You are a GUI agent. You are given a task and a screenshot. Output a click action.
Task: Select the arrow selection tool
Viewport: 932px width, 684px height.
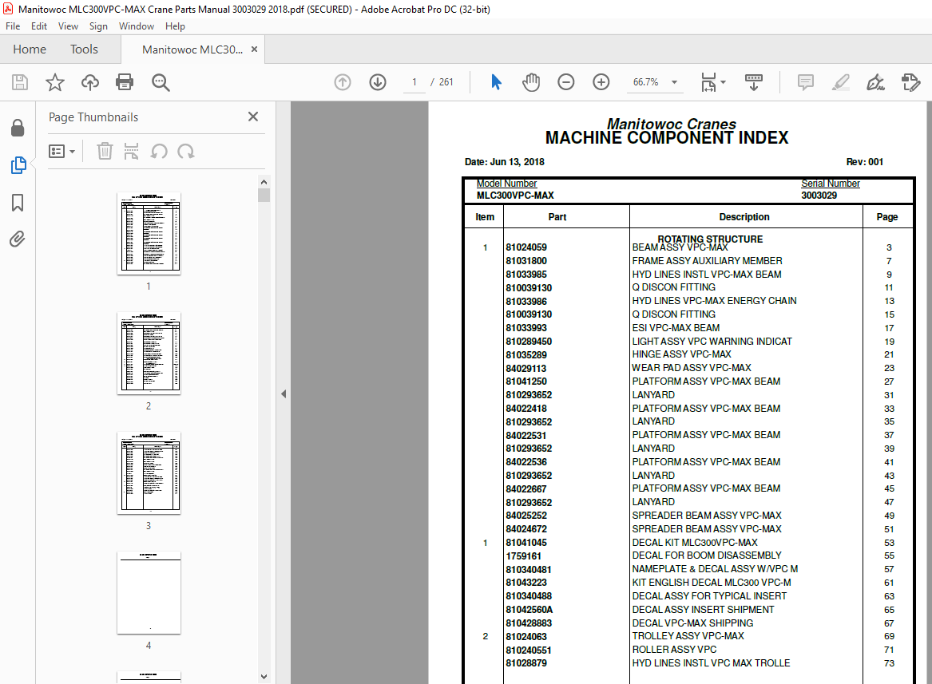pyautogui.click(x=496, y=82)
